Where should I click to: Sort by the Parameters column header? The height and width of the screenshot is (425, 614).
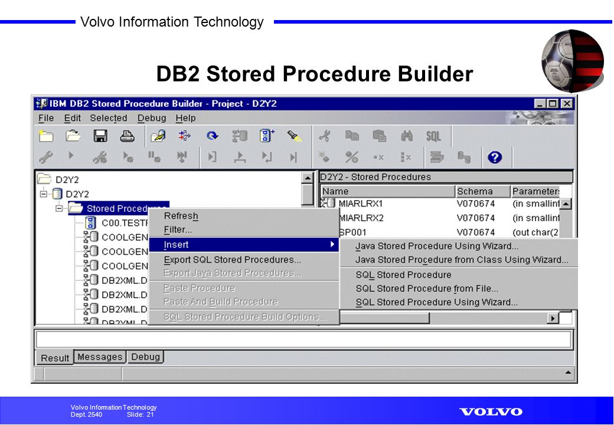(x=535, y=191)
